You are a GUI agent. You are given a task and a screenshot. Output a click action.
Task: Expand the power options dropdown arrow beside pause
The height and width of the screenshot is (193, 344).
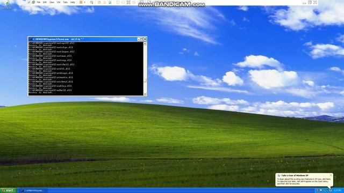tap(85, 2)
